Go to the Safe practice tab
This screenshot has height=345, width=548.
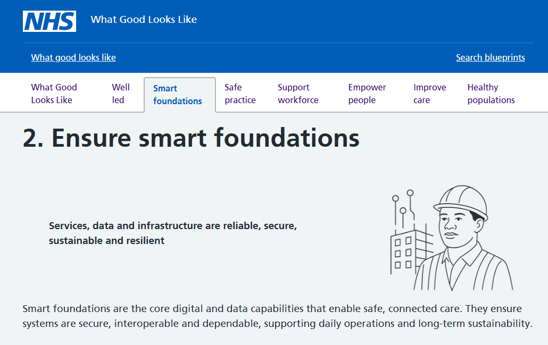tap(240, 94)
